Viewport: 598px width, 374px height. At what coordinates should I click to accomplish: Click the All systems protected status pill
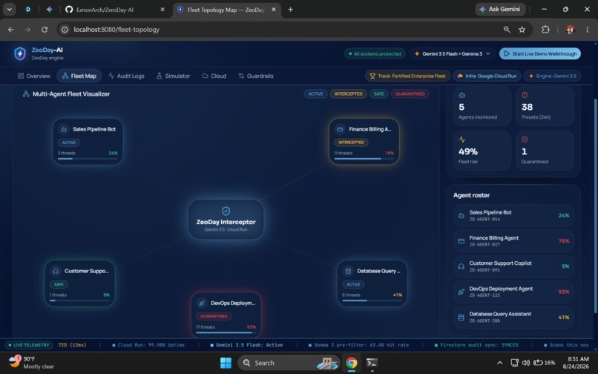[375, 54]
